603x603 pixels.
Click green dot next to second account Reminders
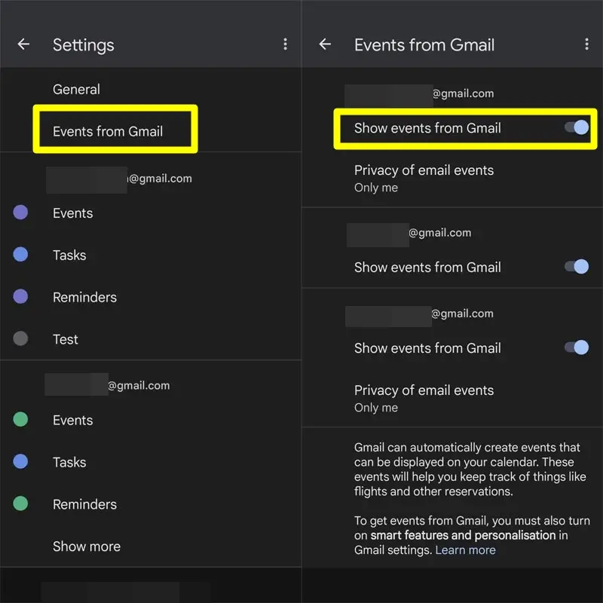[x=20, y=503]
